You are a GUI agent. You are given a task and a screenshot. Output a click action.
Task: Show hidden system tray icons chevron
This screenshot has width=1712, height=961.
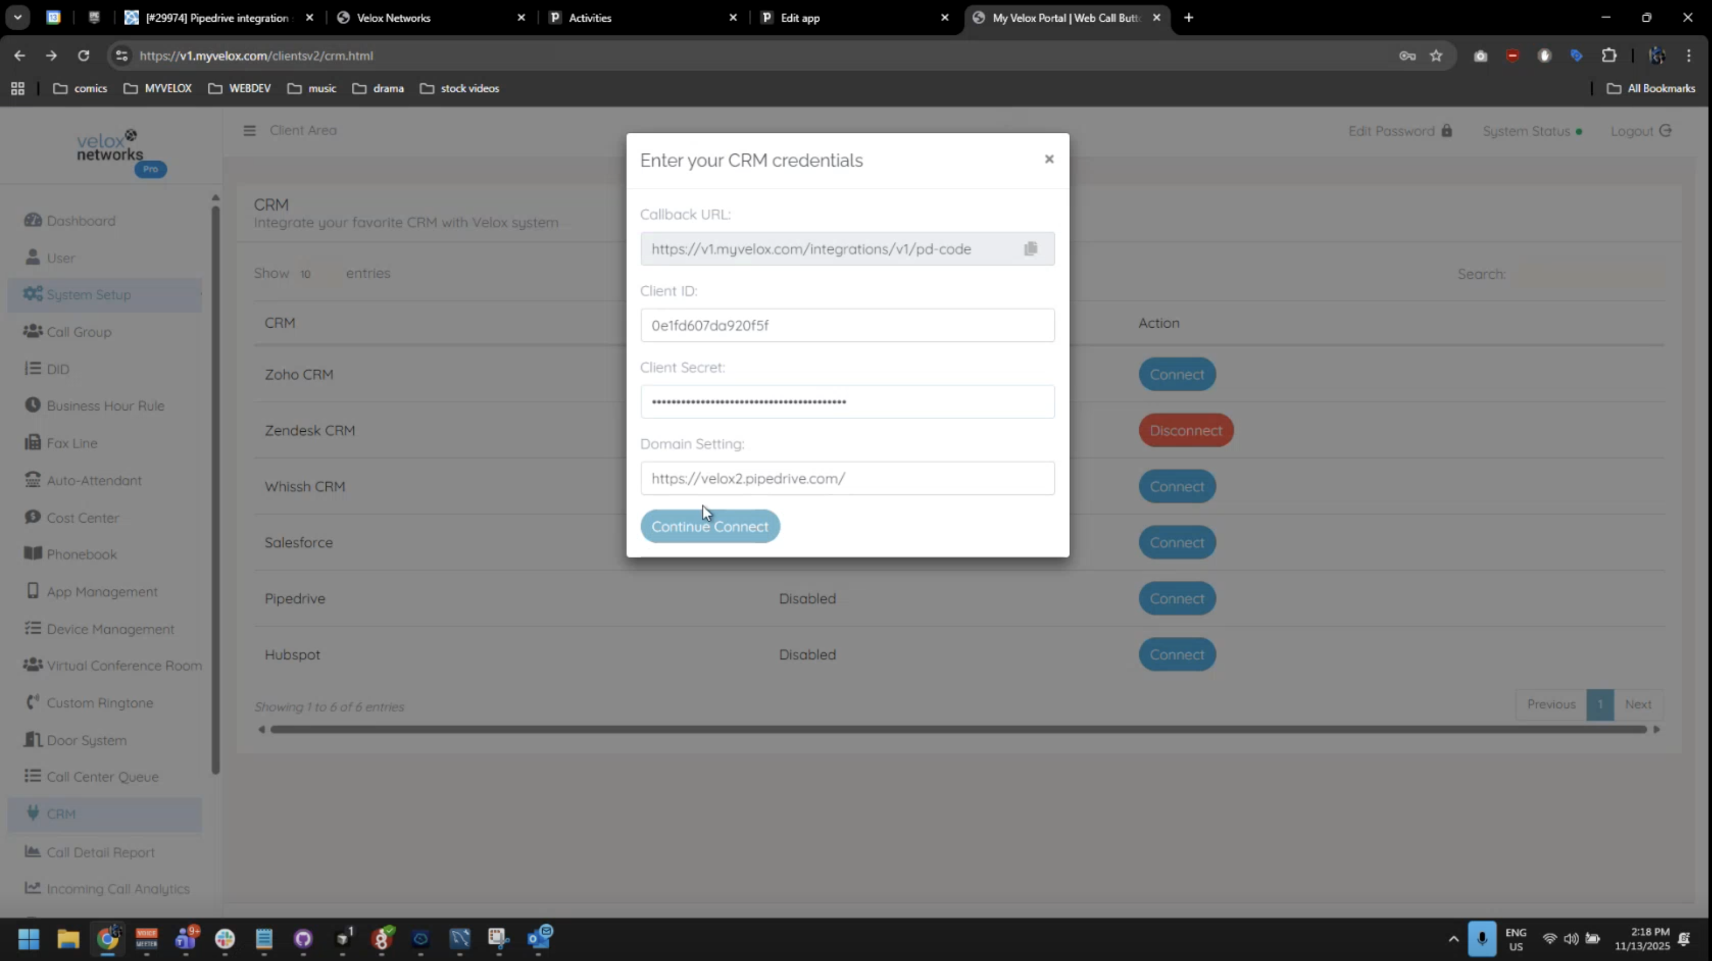[x=1454, y=939]
